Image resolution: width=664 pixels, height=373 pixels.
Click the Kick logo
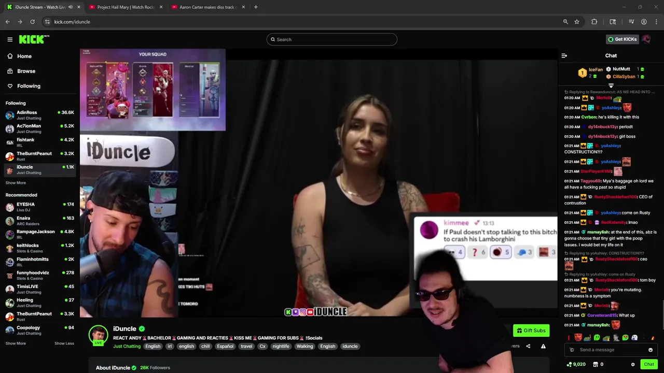coord(33,39)
